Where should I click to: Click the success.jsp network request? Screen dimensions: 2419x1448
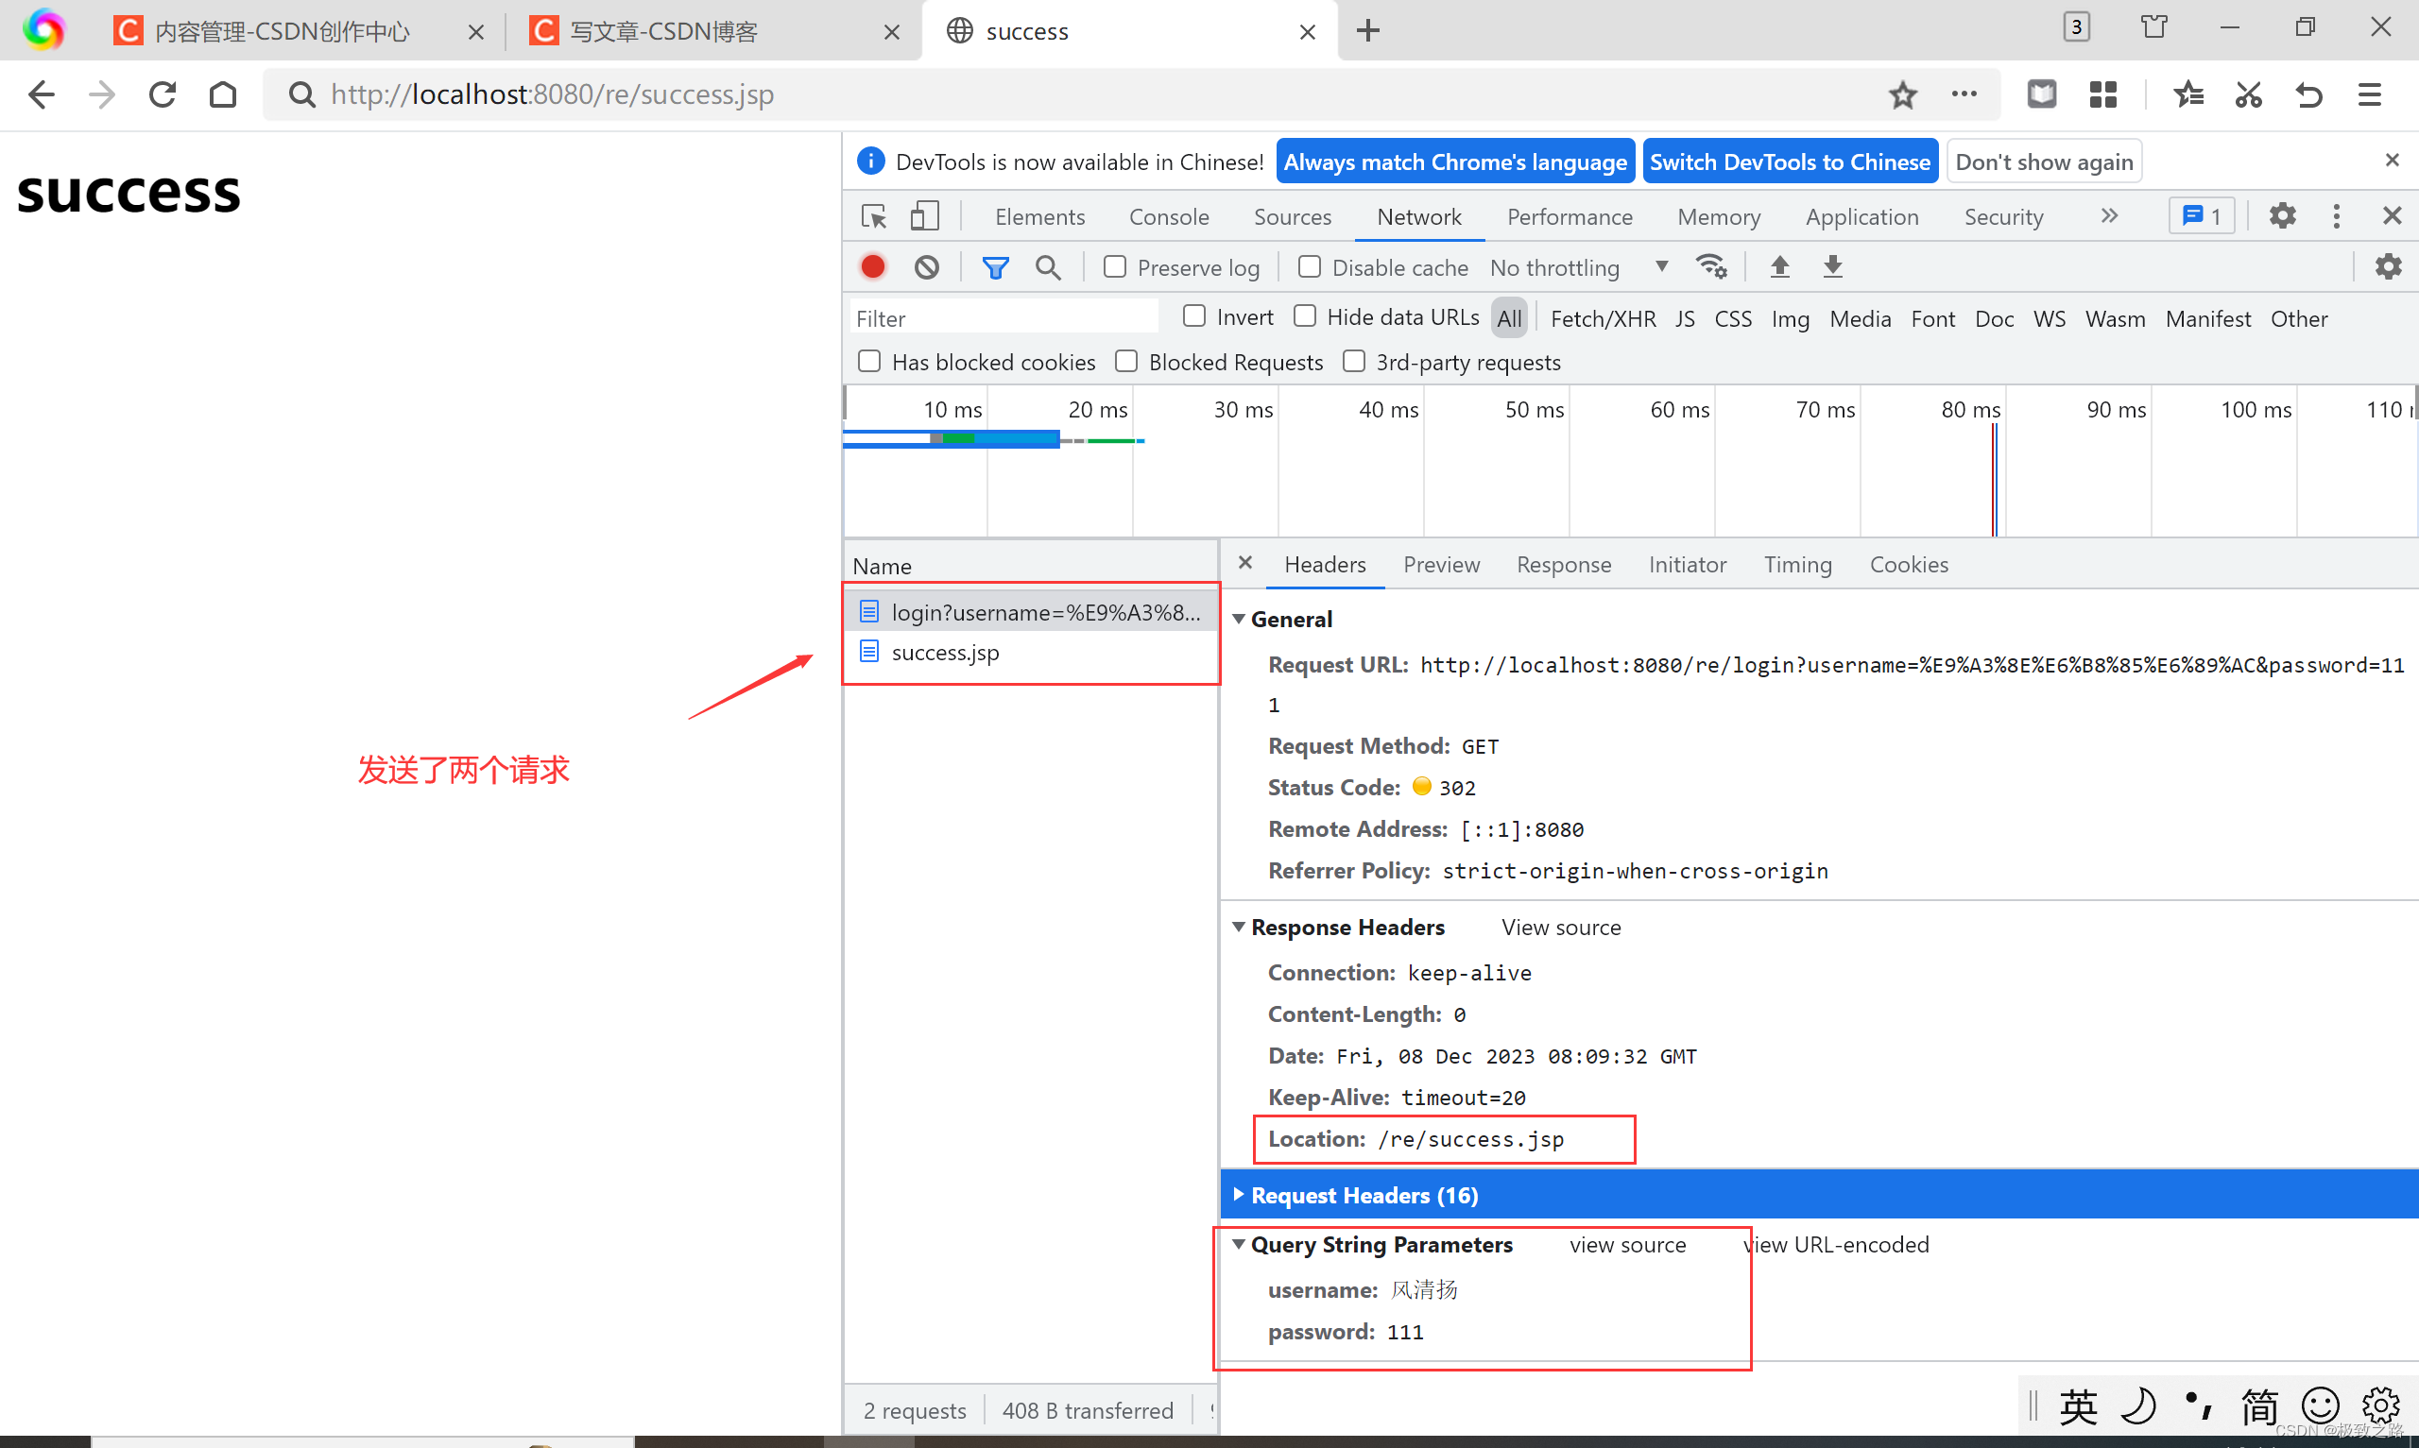click(x=947, y=652)
